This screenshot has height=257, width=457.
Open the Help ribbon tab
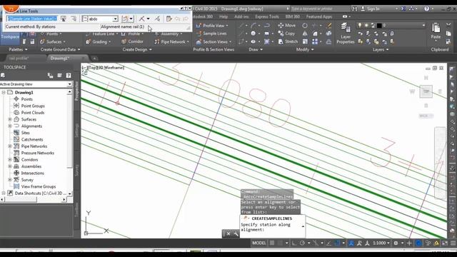click(224, 17)
